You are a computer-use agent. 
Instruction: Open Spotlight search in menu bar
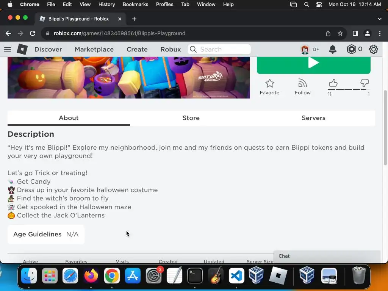[x=306, y=5]
